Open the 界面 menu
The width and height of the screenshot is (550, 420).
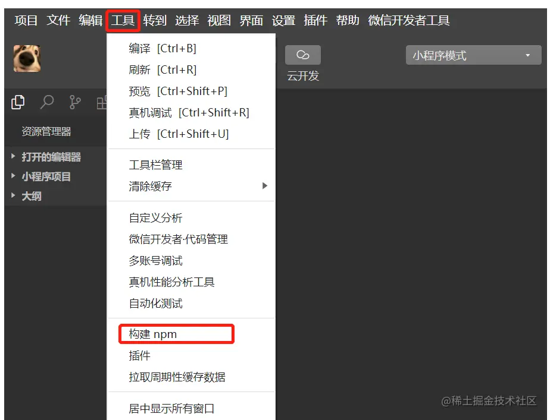[x=251, y=20]
